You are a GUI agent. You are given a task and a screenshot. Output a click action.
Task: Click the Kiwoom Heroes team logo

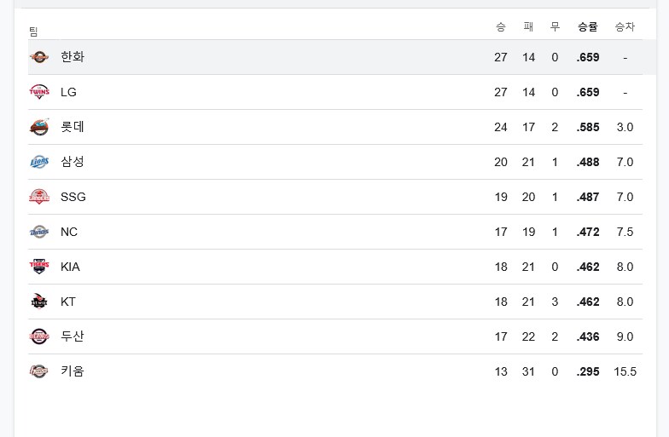click(39, 371)
